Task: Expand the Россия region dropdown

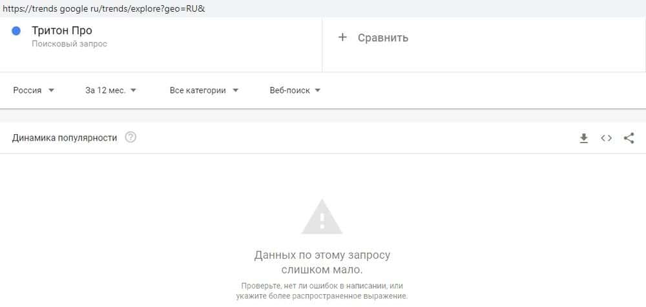Action: click(x=34, y=90)
